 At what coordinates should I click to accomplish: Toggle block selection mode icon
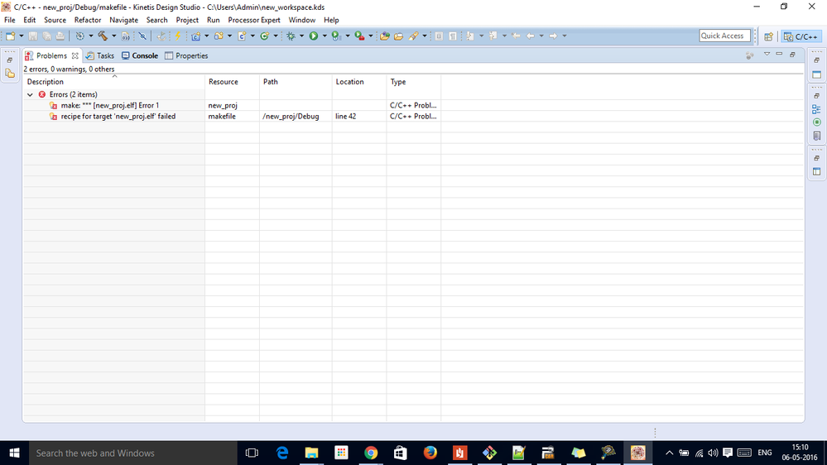[x=439, y=36]
